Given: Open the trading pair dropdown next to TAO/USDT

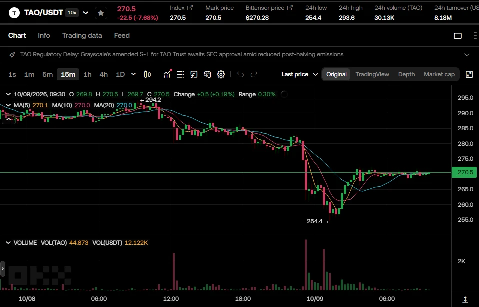Looking at the screenshot, I should click(x=86, y=13).
